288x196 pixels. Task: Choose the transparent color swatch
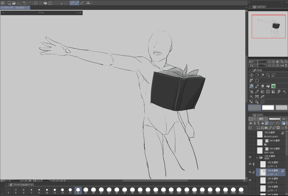pyautogui.click(x=282, y=108)
